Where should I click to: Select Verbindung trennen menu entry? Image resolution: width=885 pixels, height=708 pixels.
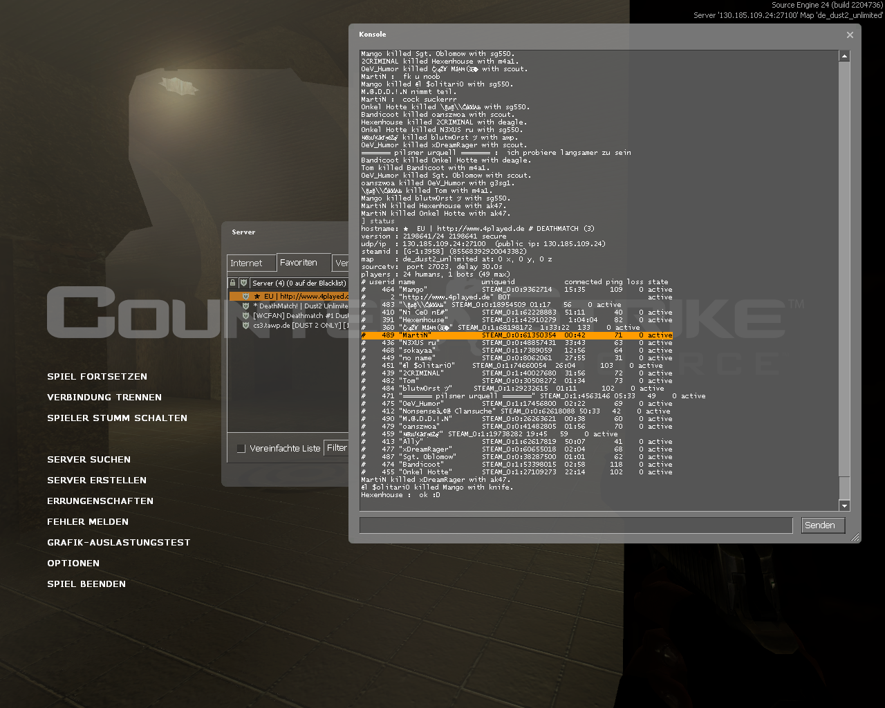click(x=104, y=398)
